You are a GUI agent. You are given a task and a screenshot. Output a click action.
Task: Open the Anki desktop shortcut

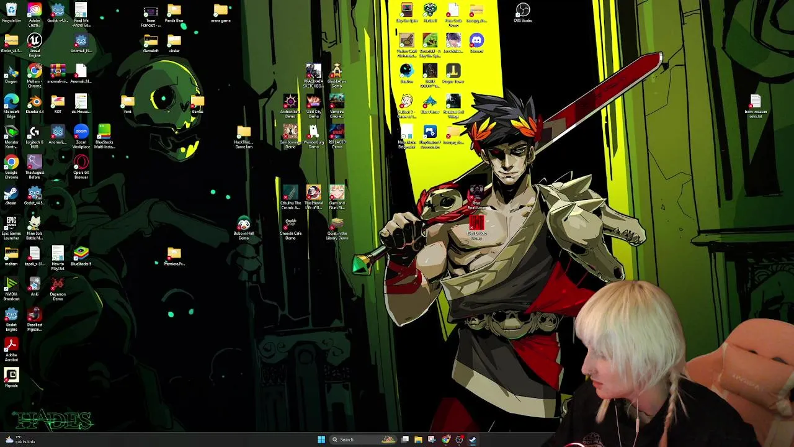pos(35,286)
